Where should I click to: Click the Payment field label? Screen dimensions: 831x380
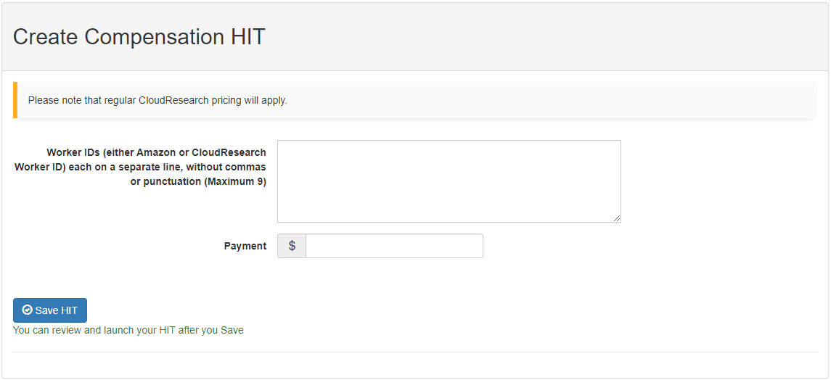coord(245,247)
